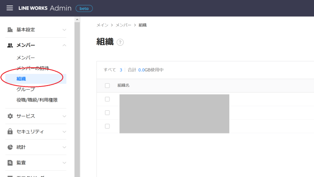Screen dimensions: 314x177
Task: Expand the 基本設定 section chevron
Action: (64, 30)
